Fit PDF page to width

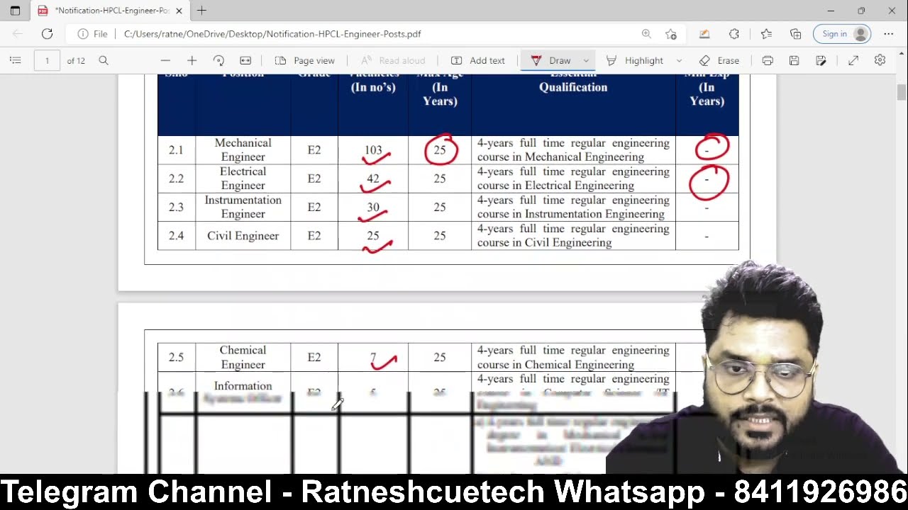coord(245,61)
